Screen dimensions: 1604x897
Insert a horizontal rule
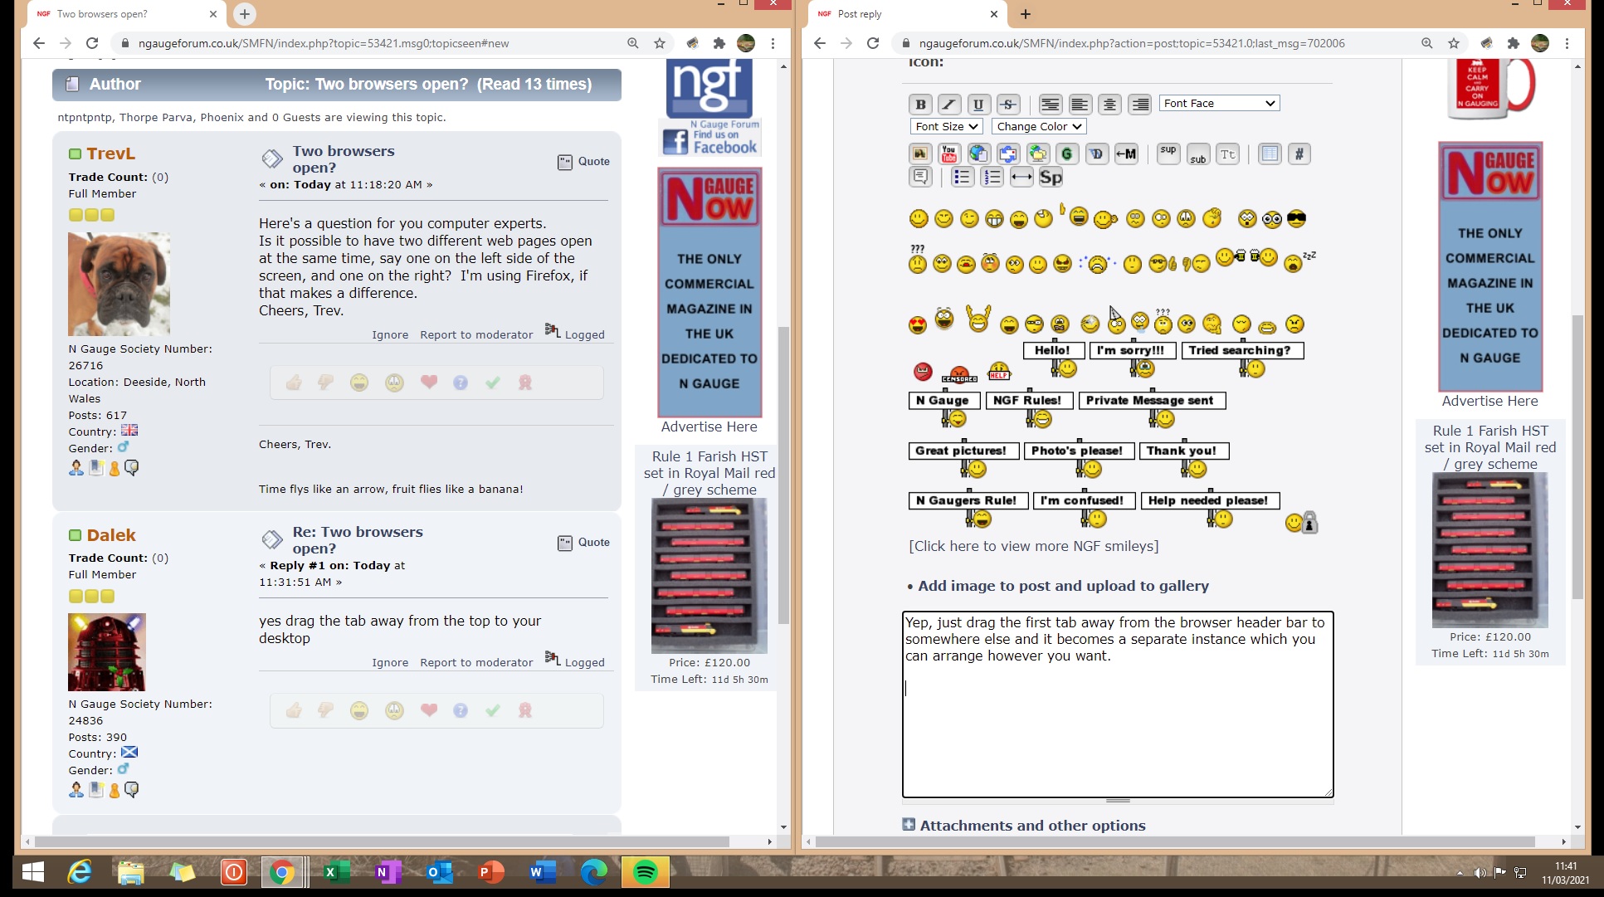(x=1021, y=177)
